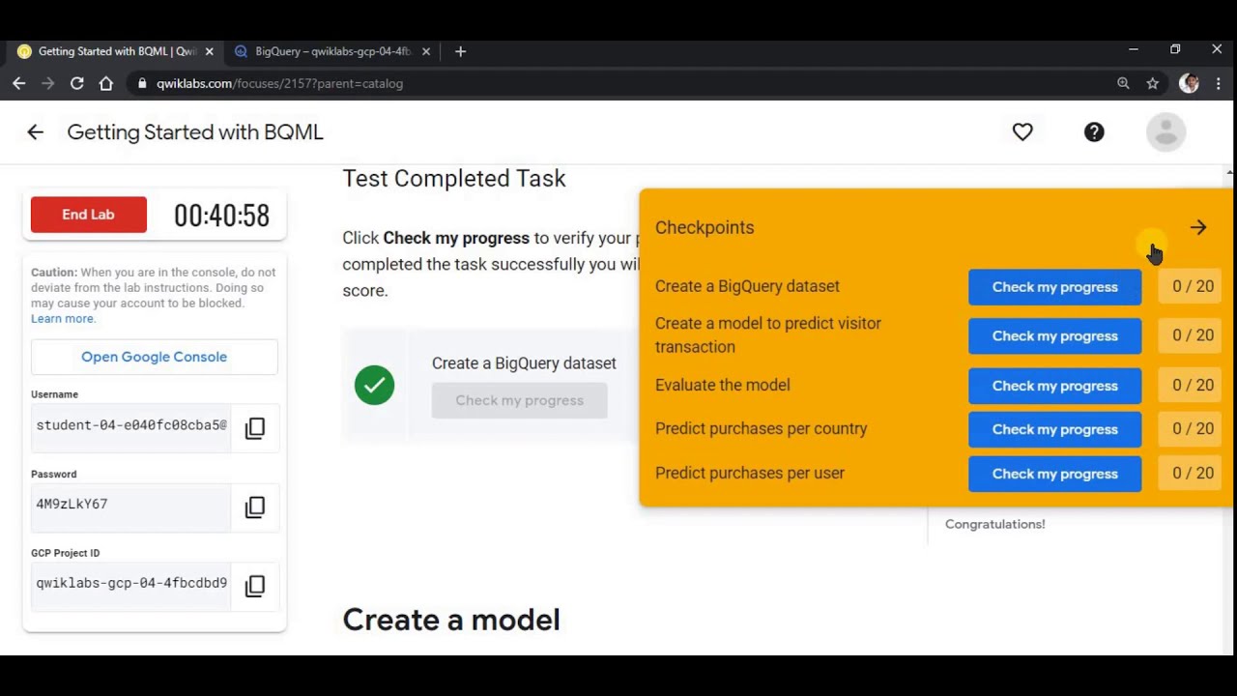Click the Checkpoints heading
Screen dimensions: 1237x696
pyautogui.click(x=705, y=228)
